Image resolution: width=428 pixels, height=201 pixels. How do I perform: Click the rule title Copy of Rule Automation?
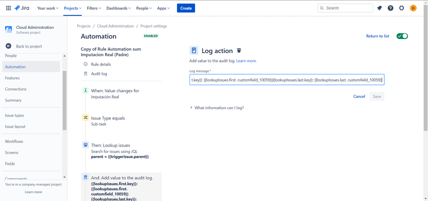point(112,52)
